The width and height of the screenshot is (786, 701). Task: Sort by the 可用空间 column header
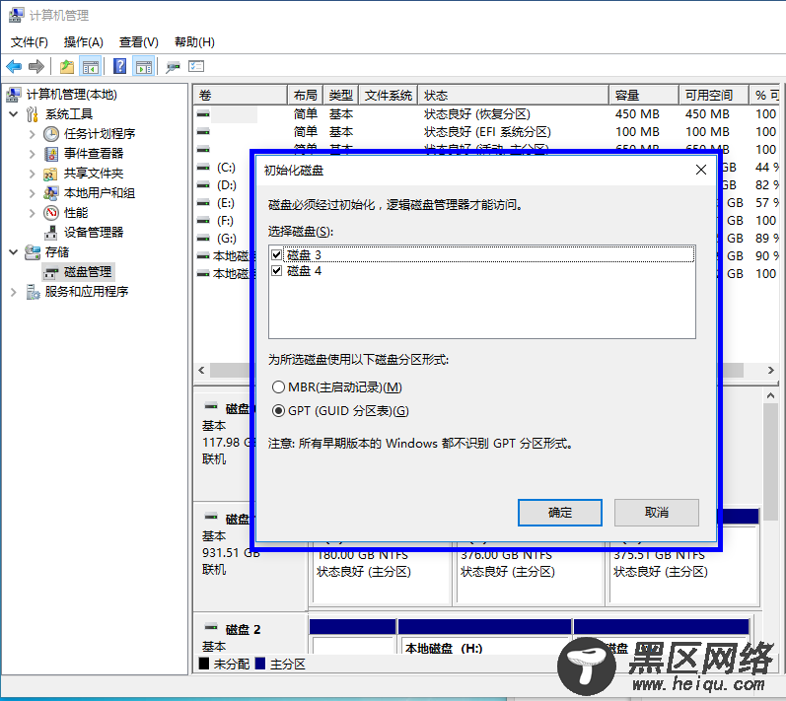(714, 96)
